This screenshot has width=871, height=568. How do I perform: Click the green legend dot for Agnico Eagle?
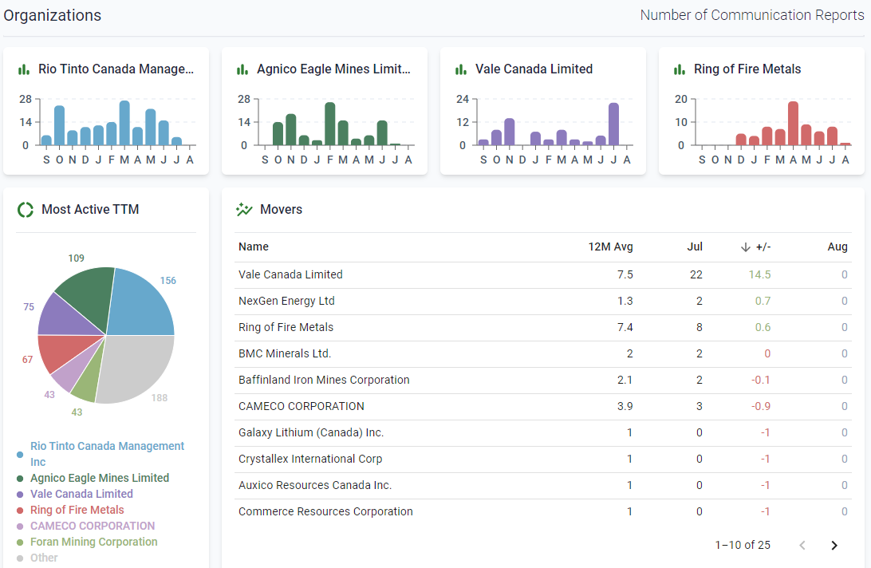pyautogui.click(x=20, y=479)
